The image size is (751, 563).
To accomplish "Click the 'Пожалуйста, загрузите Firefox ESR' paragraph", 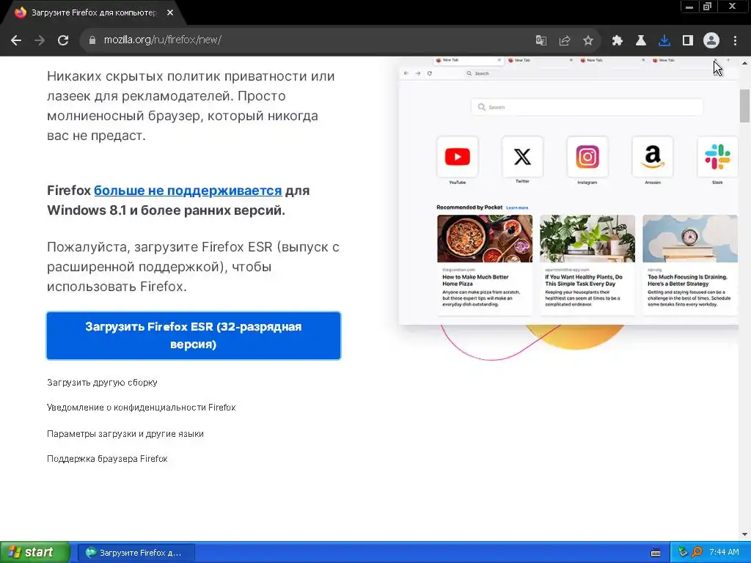I will coord(193,267).
